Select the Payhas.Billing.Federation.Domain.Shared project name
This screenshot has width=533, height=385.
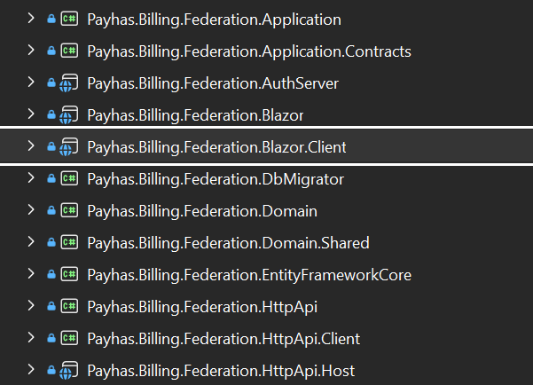(x=228, y=243)
